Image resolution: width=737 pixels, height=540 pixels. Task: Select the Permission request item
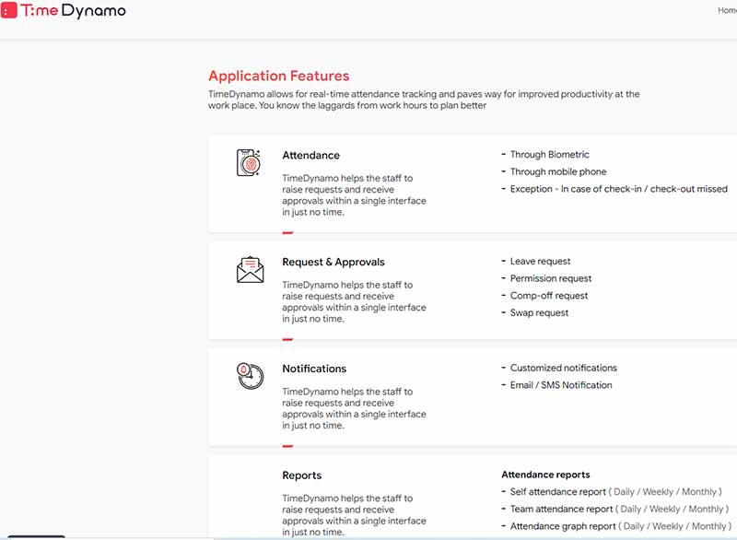tap(551, 278)
